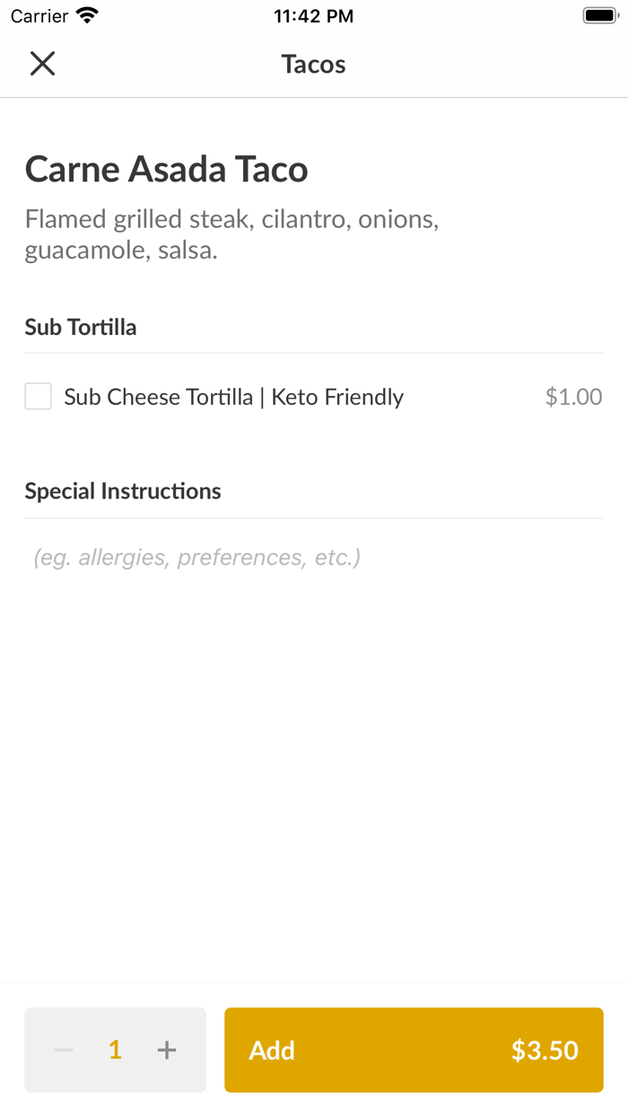Tap the Carne Asada Taco description text
The width and height of the screenshot is (628, 1117).
pyautogui.click(x=231, y=233)
